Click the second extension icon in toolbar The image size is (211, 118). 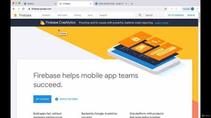(x=177, y=9)
